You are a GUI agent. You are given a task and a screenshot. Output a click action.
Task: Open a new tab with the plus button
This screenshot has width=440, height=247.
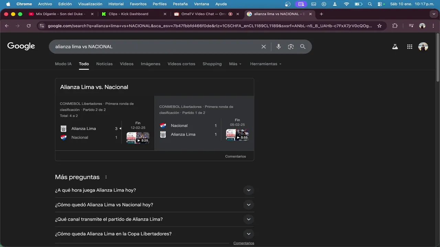[321, 14]
